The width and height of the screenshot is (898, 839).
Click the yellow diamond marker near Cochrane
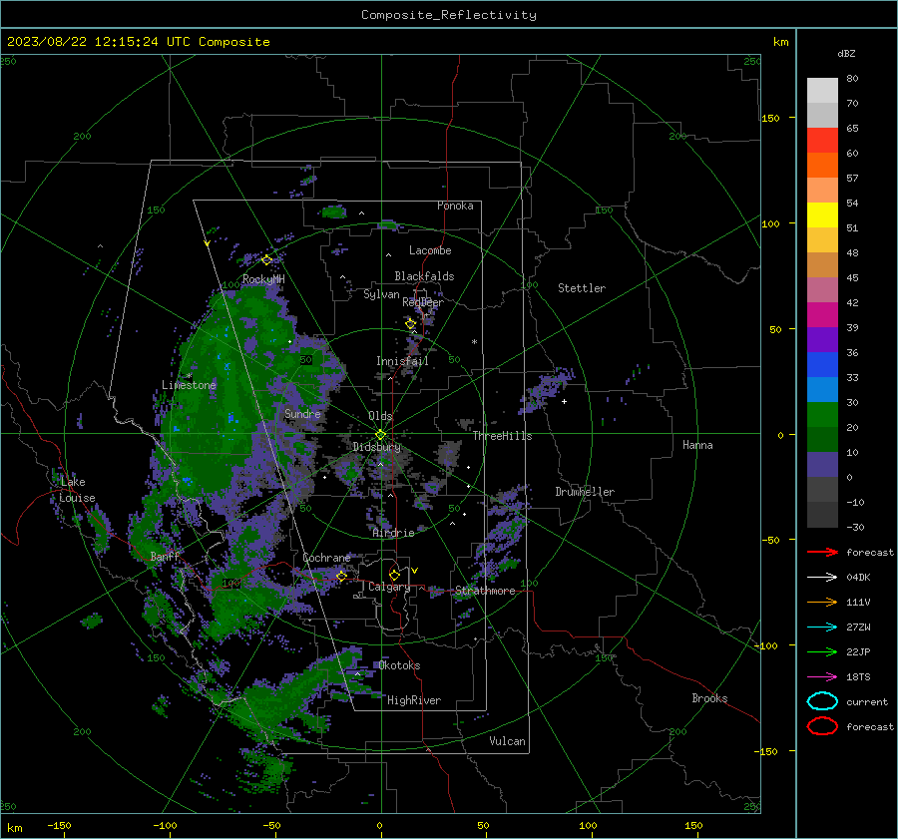pos(342,576)
